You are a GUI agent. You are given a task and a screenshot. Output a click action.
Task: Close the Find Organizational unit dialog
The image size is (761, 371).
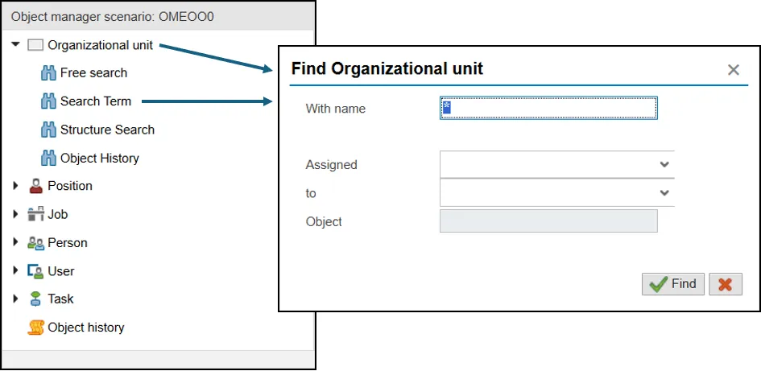point(733,70)
